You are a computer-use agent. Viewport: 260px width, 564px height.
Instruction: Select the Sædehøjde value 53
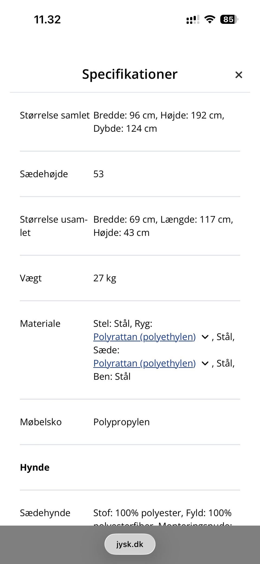point(99,174)
